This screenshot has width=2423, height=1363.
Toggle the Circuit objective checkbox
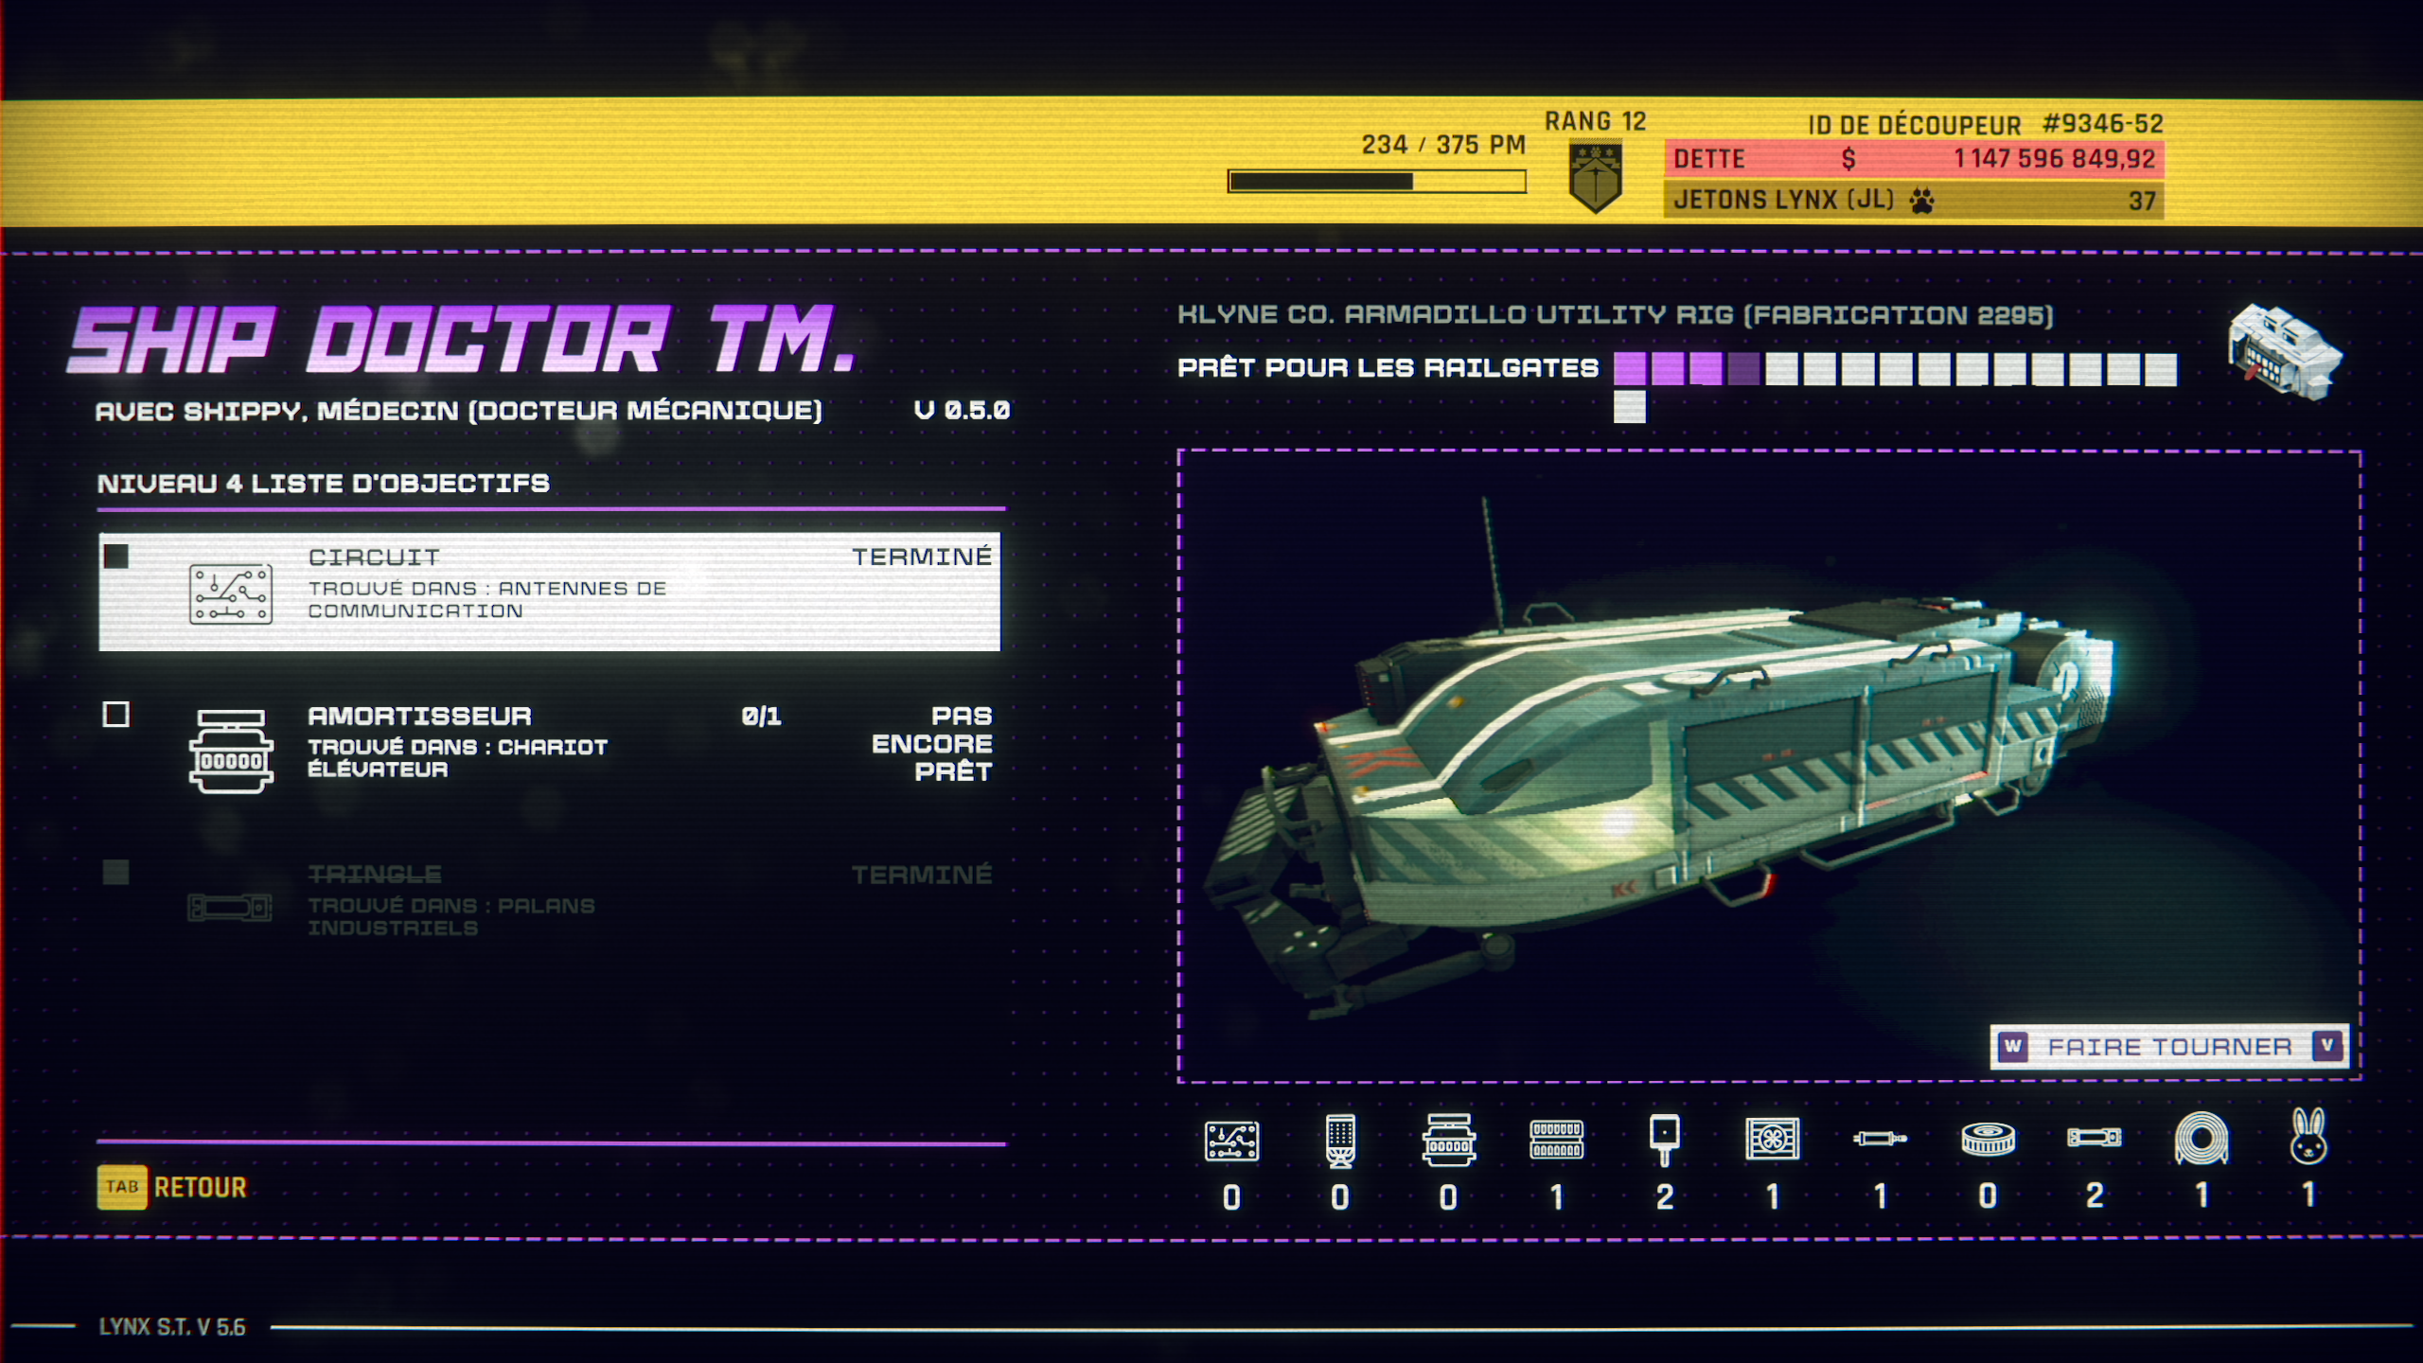tap(116, 556)
